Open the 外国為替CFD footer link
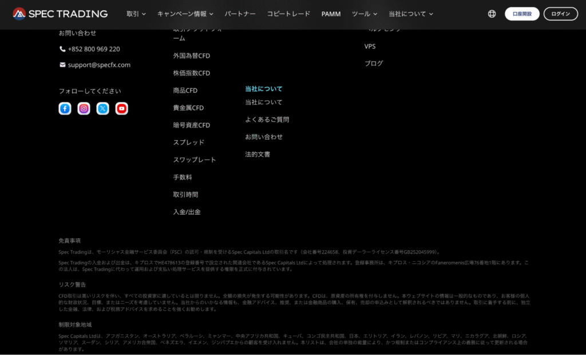Viewport: 586px width, 355px height. 191,56
